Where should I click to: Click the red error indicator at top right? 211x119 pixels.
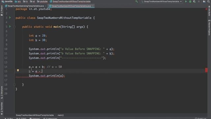206,9
